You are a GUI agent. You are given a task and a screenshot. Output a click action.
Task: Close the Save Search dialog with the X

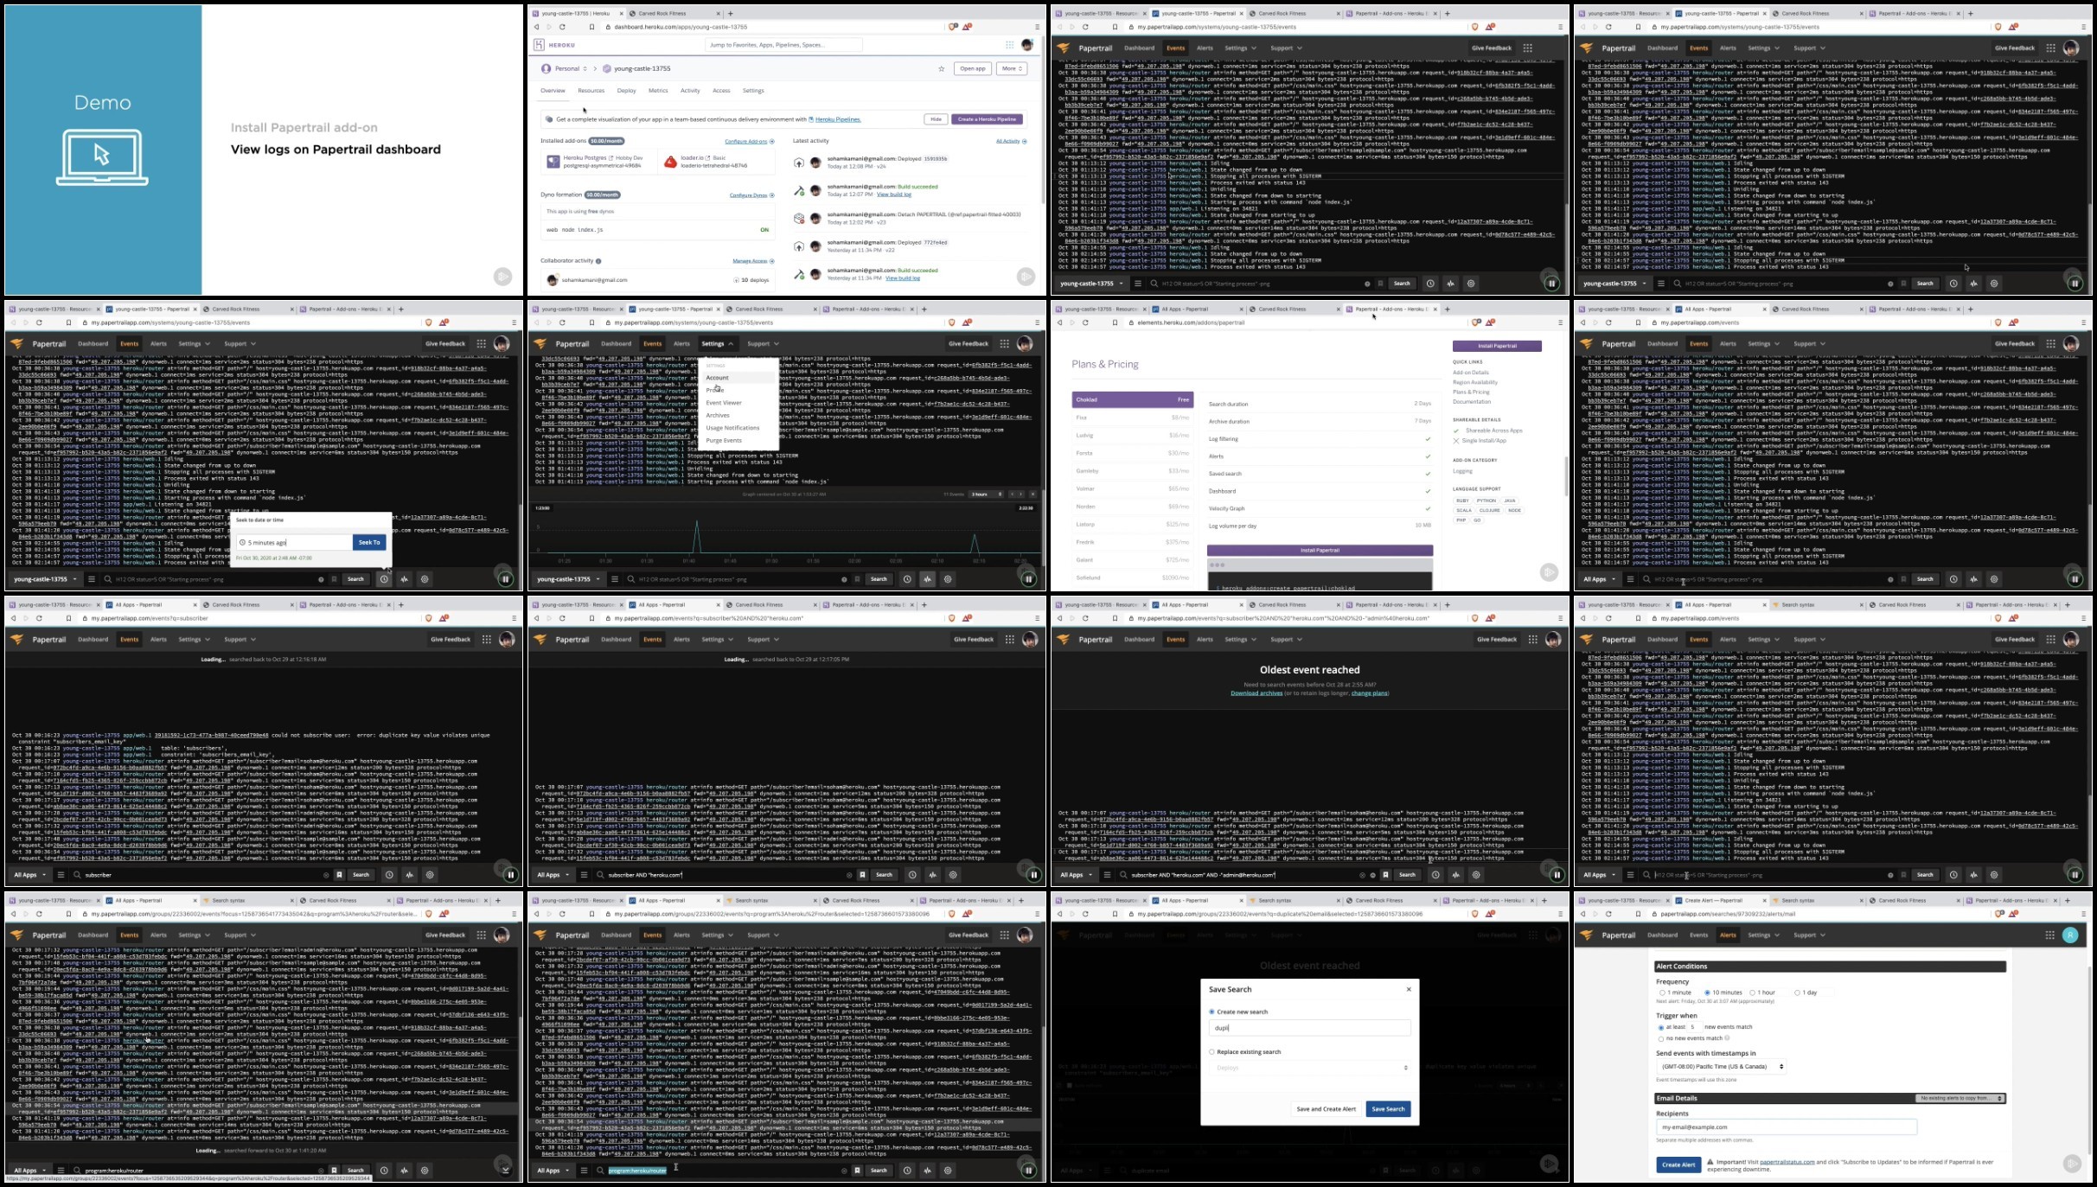(x=1409, y=989)
